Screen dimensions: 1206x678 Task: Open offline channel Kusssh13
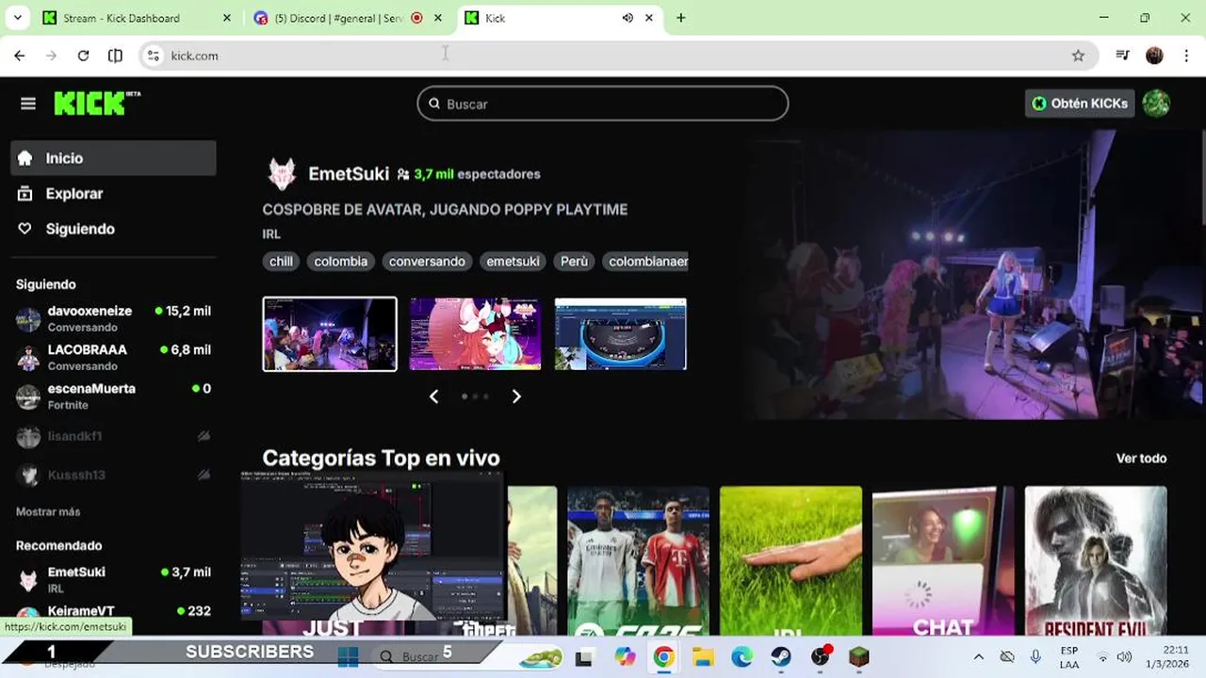pos(113,475)
